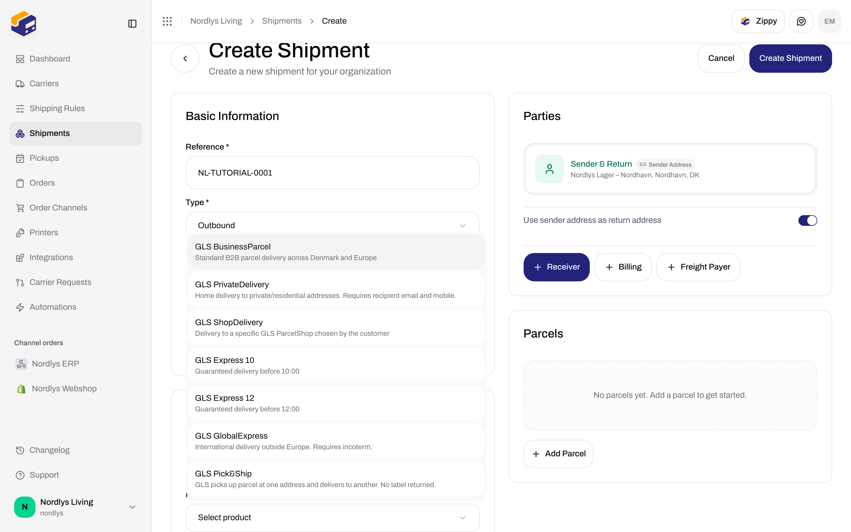Expand the Nordlys Living organization switcher

click(75, 507)
